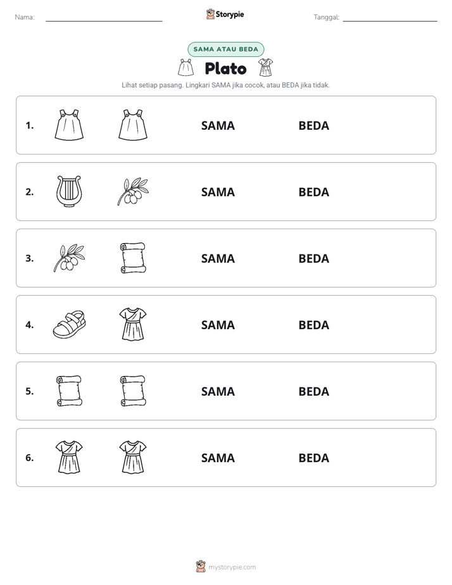452x585 pixels.
Task: Click the tunic dress icon in row 4
Action: tap(133, 324)
